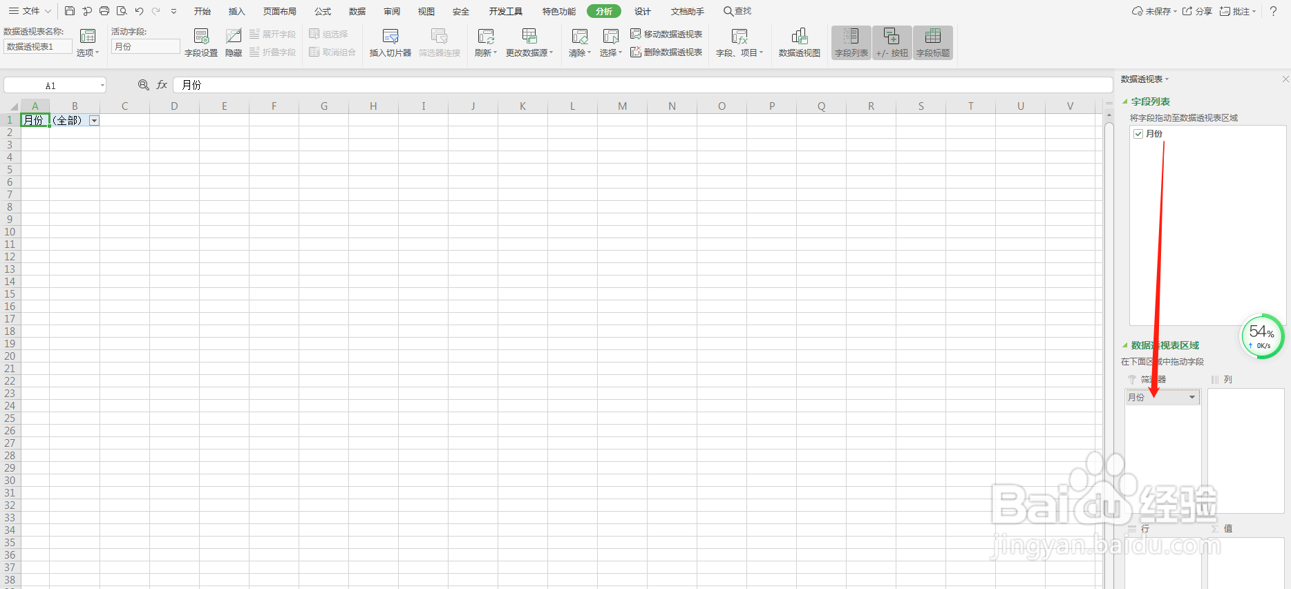The height and width of the screenshot is (589, 1291).
Task: Open the 开始 Home tab
Action: click(x=202, y=11)
